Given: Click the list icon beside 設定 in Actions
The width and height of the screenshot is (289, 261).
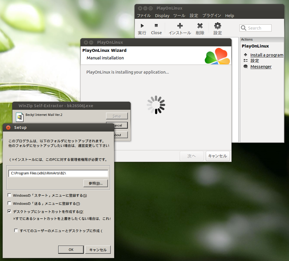Looking at the screenshot, I should click(x=246, y=61).
